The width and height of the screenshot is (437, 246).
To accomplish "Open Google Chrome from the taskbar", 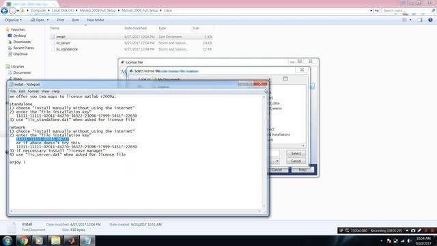I will coord(24,241).
